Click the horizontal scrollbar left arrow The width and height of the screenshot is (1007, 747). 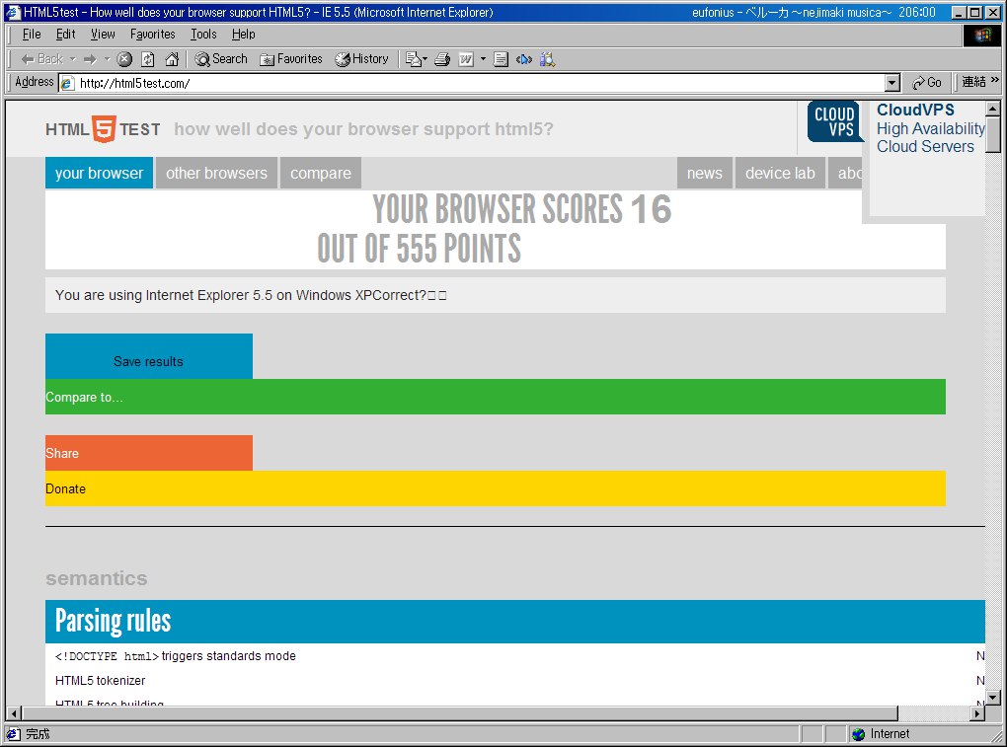click(x=14, y=713)
